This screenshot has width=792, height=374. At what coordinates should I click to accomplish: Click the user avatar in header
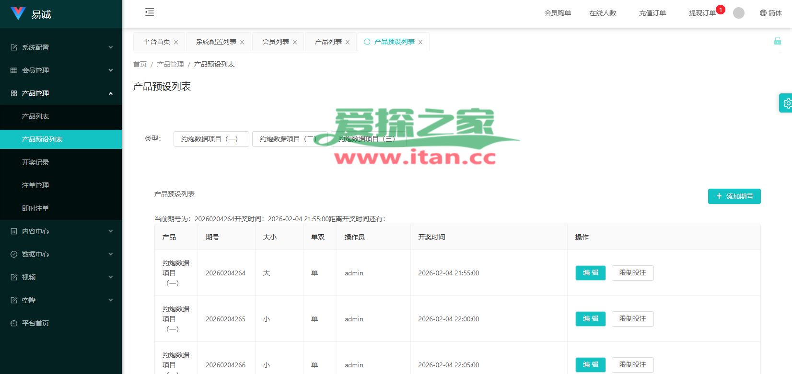(x=738, y=13)
